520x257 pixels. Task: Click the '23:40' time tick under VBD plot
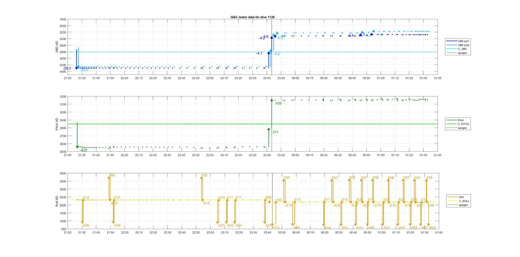tap(267, 78)
